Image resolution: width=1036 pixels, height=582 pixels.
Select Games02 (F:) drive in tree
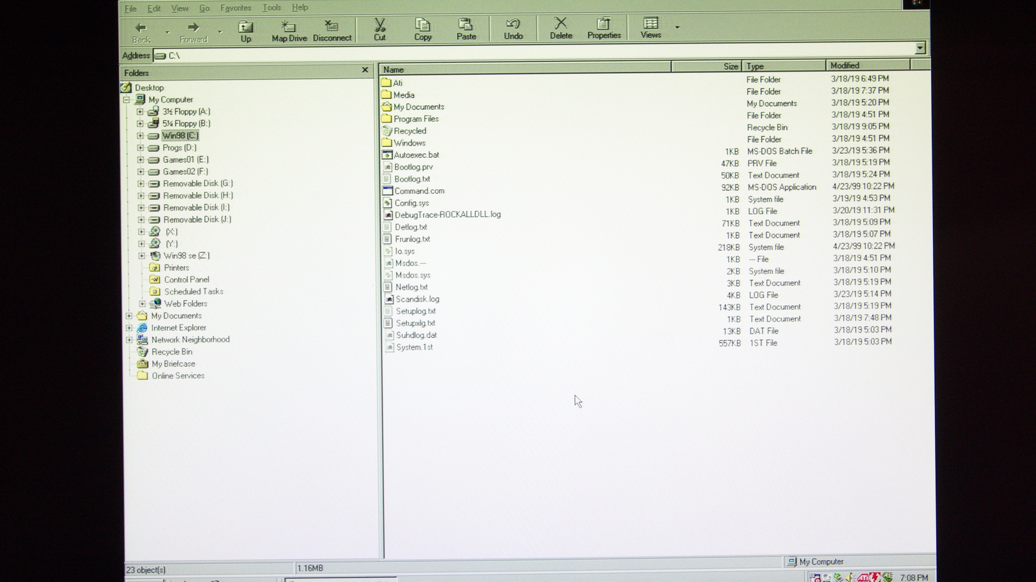[185, 171]
